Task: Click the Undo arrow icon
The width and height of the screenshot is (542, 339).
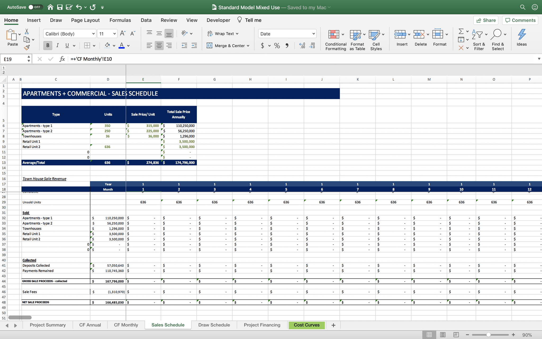Action: pyautogui.click(x=79, y=7)
